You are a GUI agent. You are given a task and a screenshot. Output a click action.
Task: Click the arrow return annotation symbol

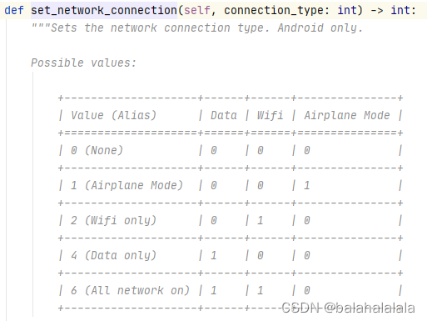[x=377, y=11]
